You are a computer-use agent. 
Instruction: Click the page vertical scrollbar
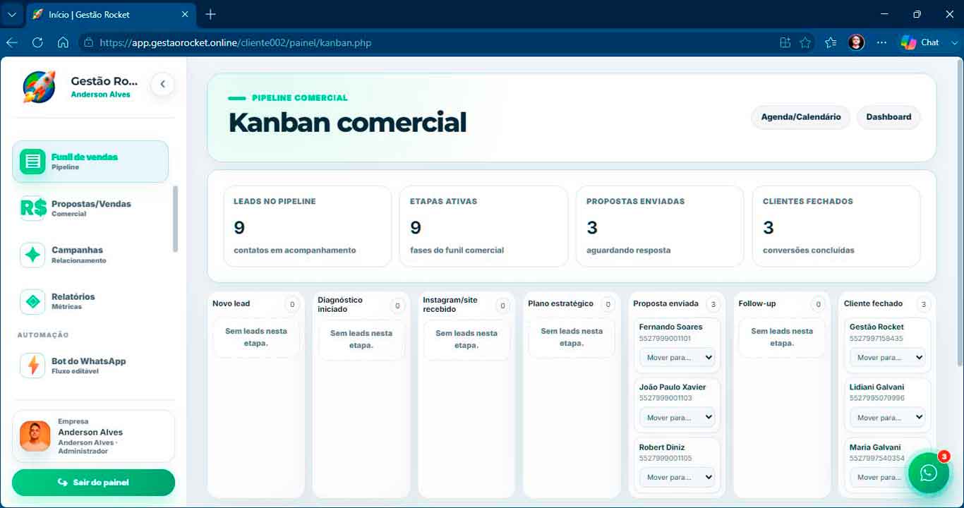pyautogui.click(x=959, y=212)
